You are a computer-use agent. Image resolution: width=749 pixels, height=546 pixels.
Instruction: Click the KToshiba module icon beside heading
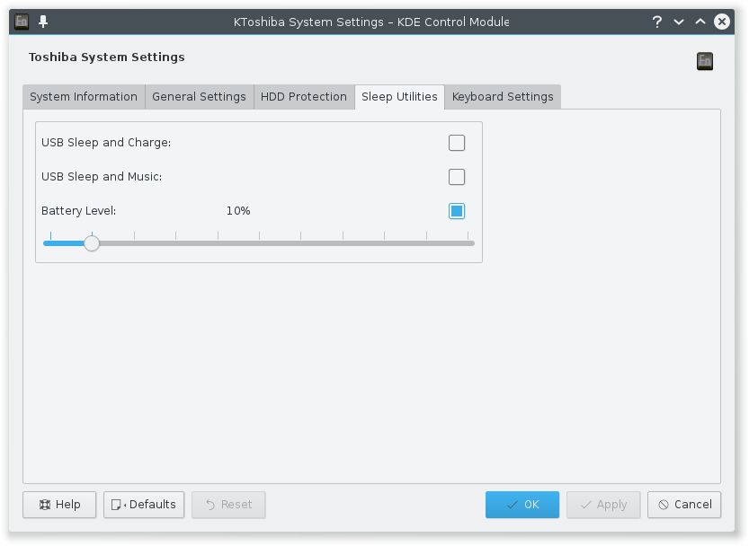click(705, 60)
